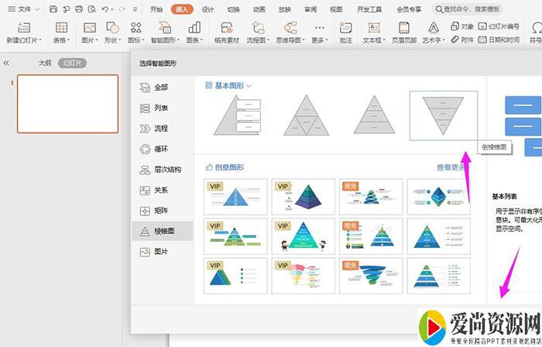Click the 表格 (Table) icon in ribbon
Viewport: 542px width, 347px height.
(x=61, y=29)
